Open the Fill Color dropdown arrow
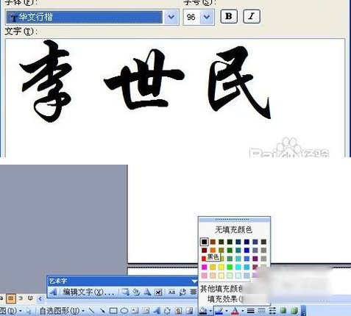 click(210, 311)
